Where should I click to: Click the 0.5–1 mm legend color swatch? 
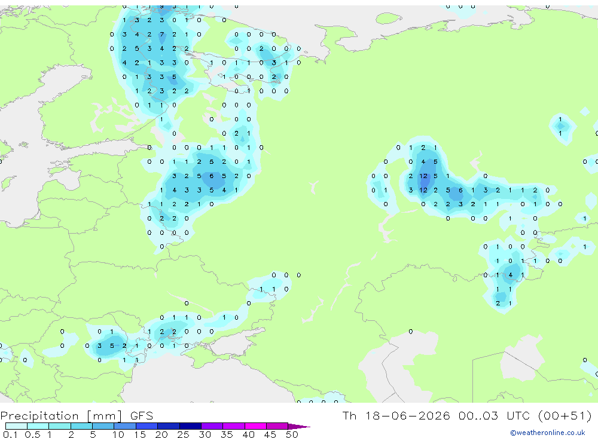point(38,426)
